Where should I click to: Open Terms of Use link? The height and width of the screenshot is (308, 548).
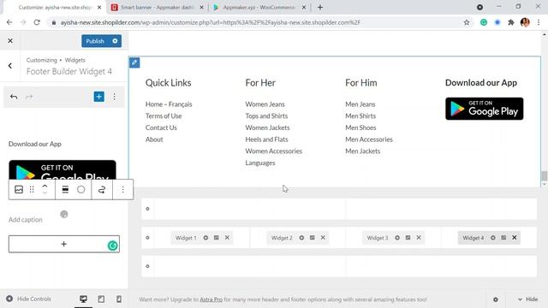(164, 116)
